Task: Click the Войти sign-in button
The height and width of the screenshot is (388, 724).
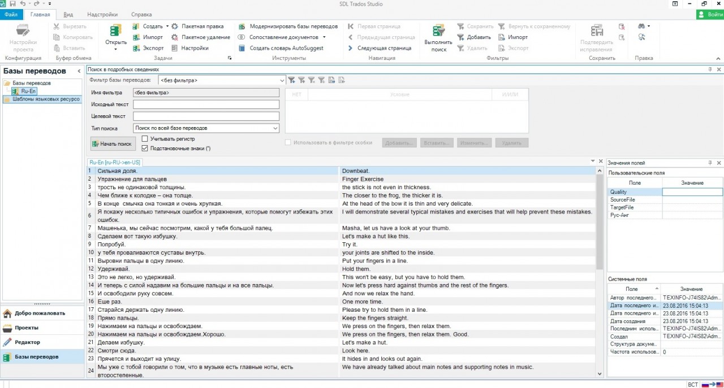Action: (710, 15)
